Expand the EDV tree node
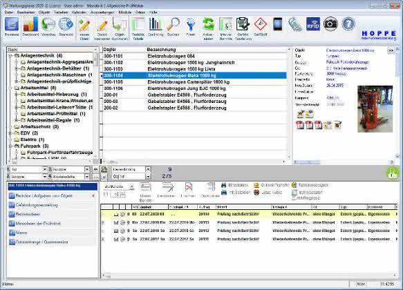This screenshot has width=403, height=290. point(10,133)
